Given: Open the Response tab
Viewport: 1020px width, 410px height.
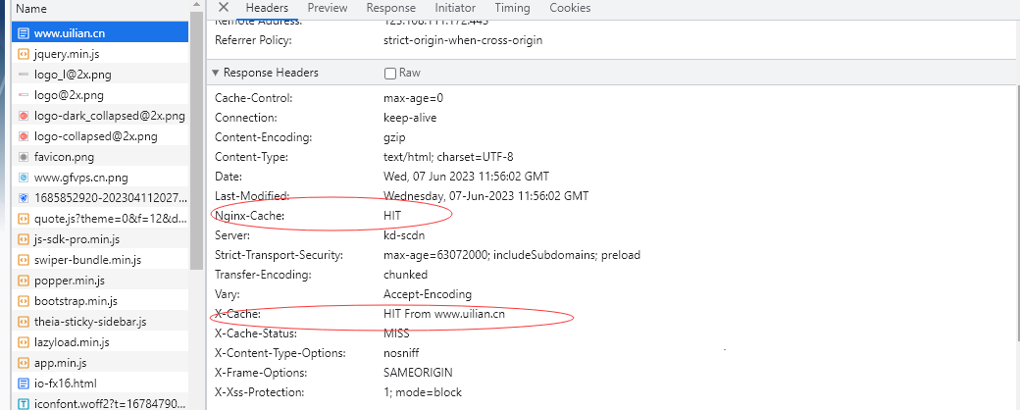Looking at the screenshot, I should coord(390,8).
